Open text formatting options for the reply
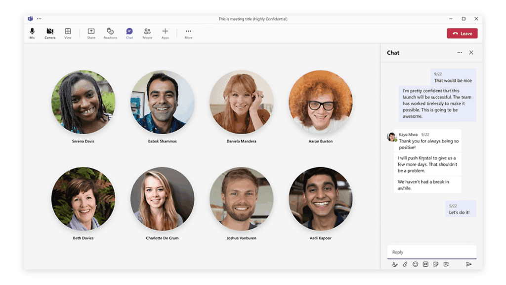 395,264
